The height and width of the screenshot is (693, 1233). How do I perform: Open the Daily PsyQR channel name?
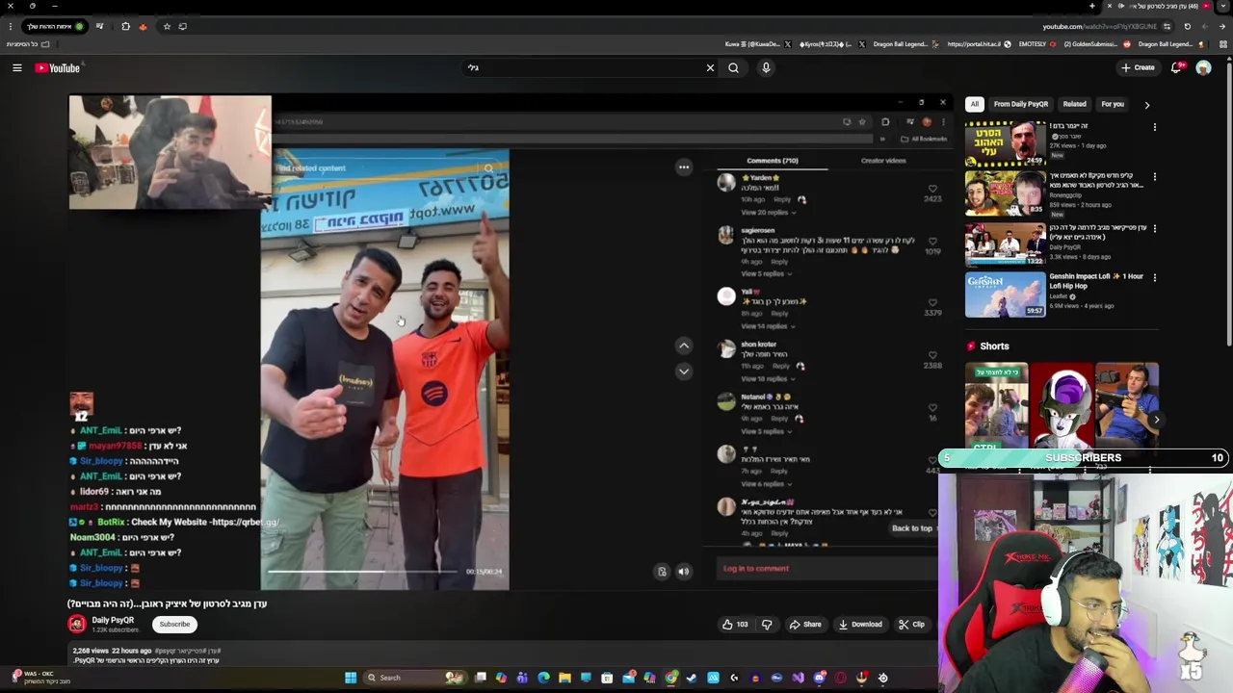coord(113,621)
